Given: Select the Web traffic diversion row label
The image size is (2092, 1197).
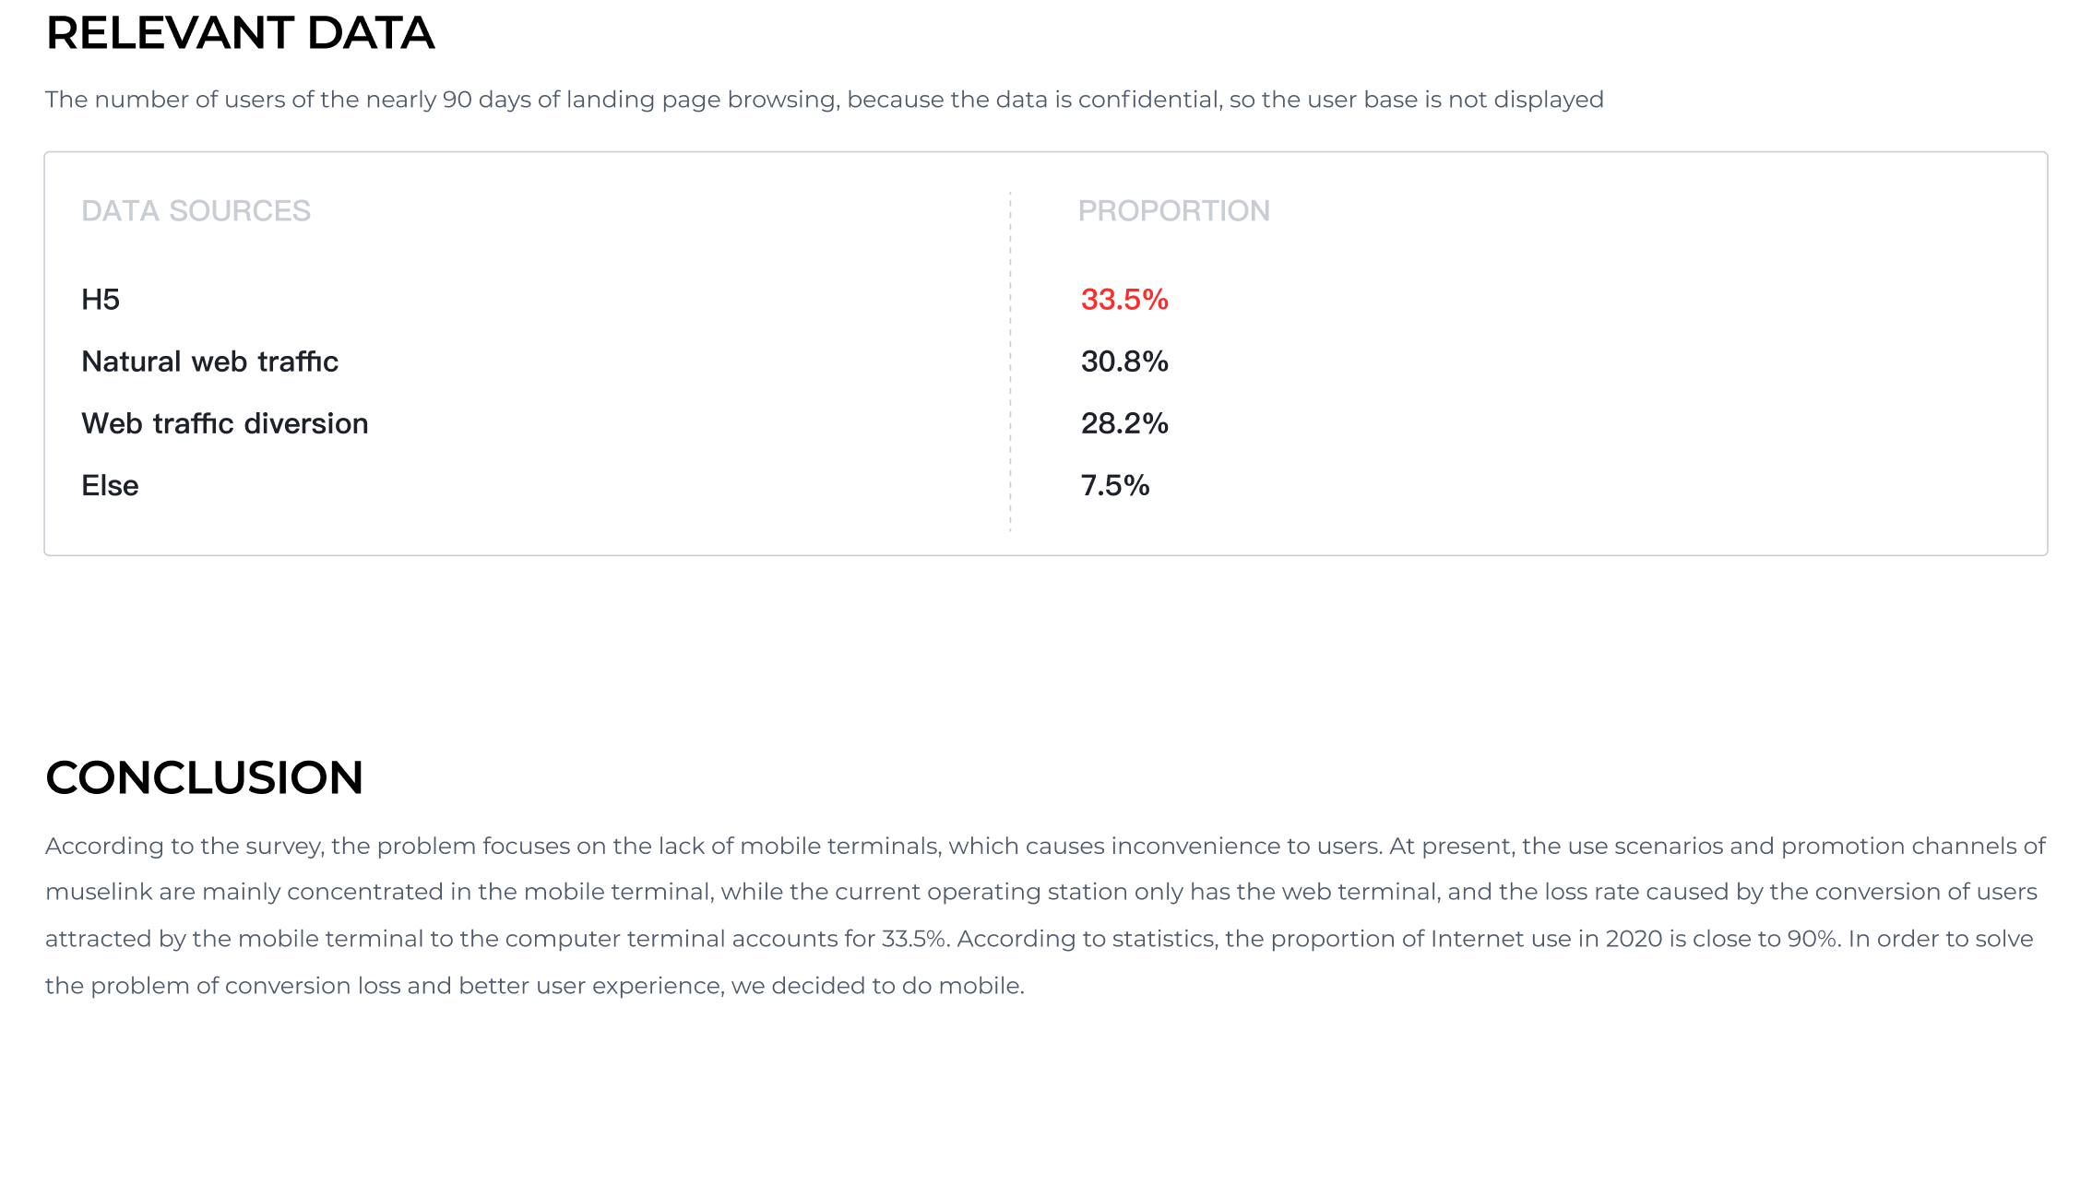Looking at the screenshot, I should (x=225, y=423).
